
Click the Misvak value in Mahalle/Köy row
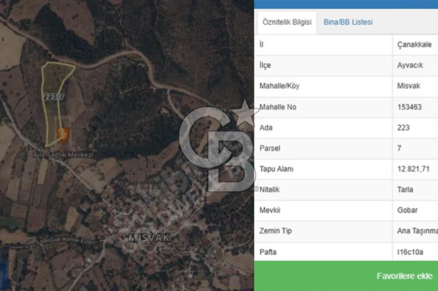(408, 86)
